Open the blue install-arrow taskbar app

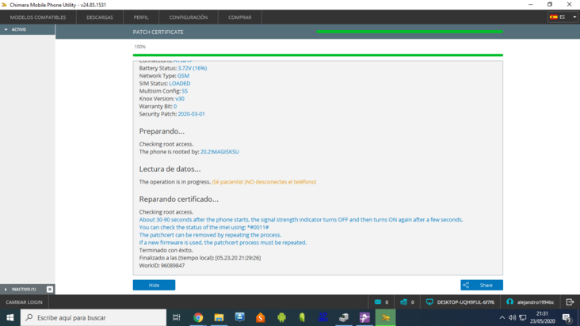click(240, 317)
